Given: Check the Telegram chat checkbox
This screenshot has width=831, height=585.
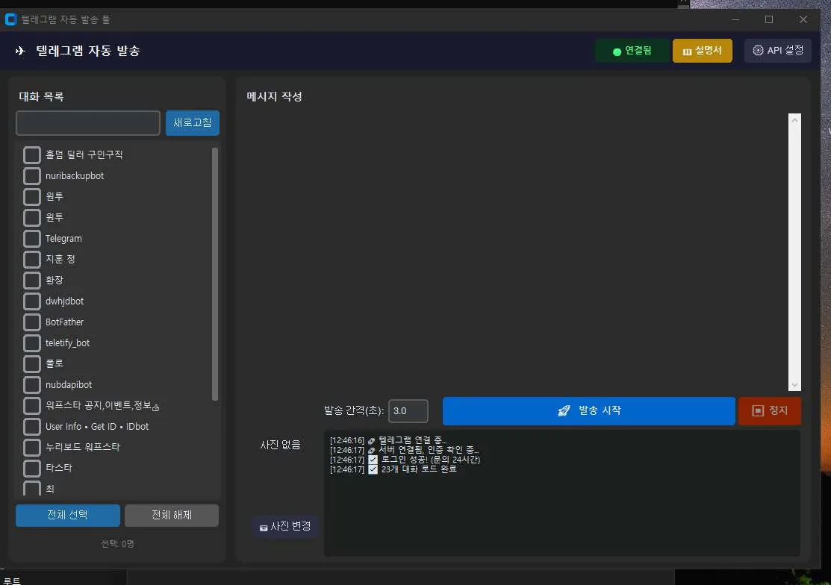Looking at the screenshot, I should [x=32, y=239].
